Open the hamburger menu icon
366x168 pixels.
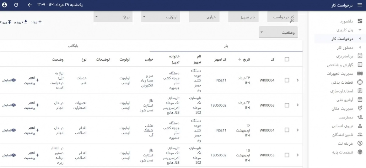[x=360, y=5]
